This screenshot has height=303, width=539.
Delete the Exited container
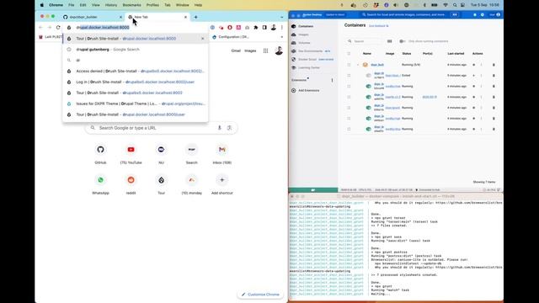[x=494, y=75]
